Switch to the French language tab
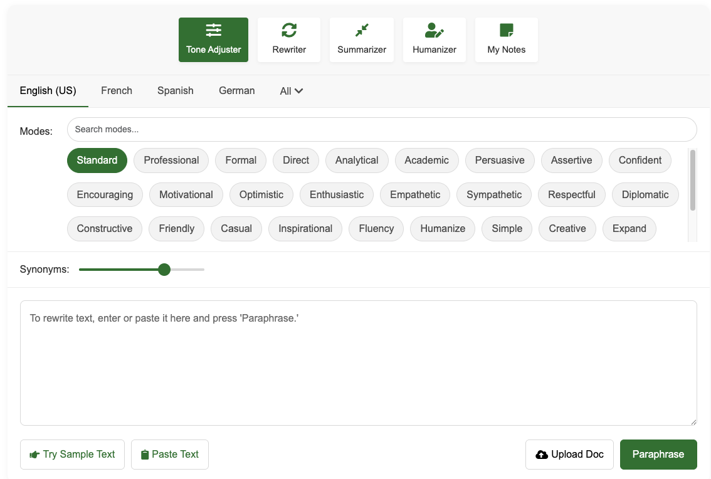The image size is (711, 479). click(117, 91)
